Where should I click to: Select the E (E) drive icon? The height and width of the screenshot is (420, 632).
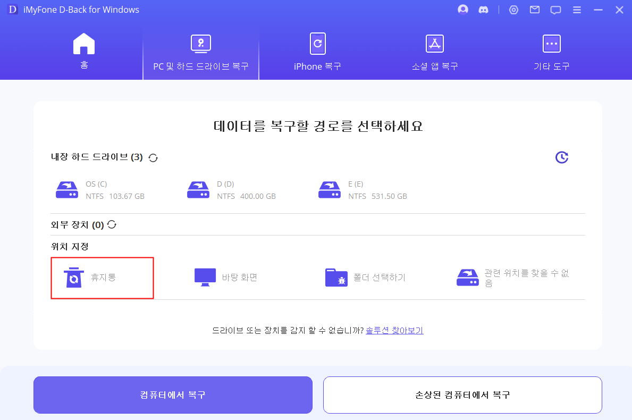(330, 190)
